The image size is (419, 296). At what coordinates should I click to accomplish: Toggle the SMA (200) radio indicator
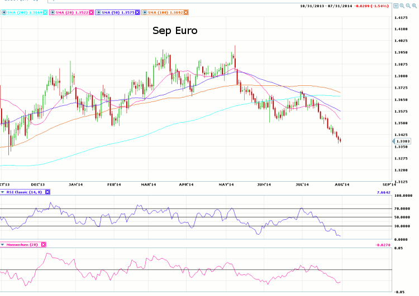(3, 12)
